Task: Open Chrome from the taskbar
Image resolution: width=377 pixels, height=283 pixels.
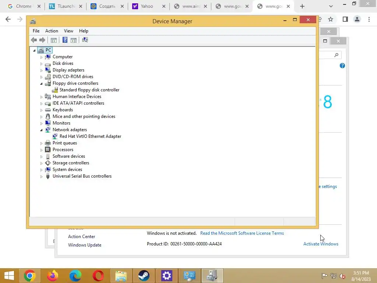Action: tap(30, 276)
